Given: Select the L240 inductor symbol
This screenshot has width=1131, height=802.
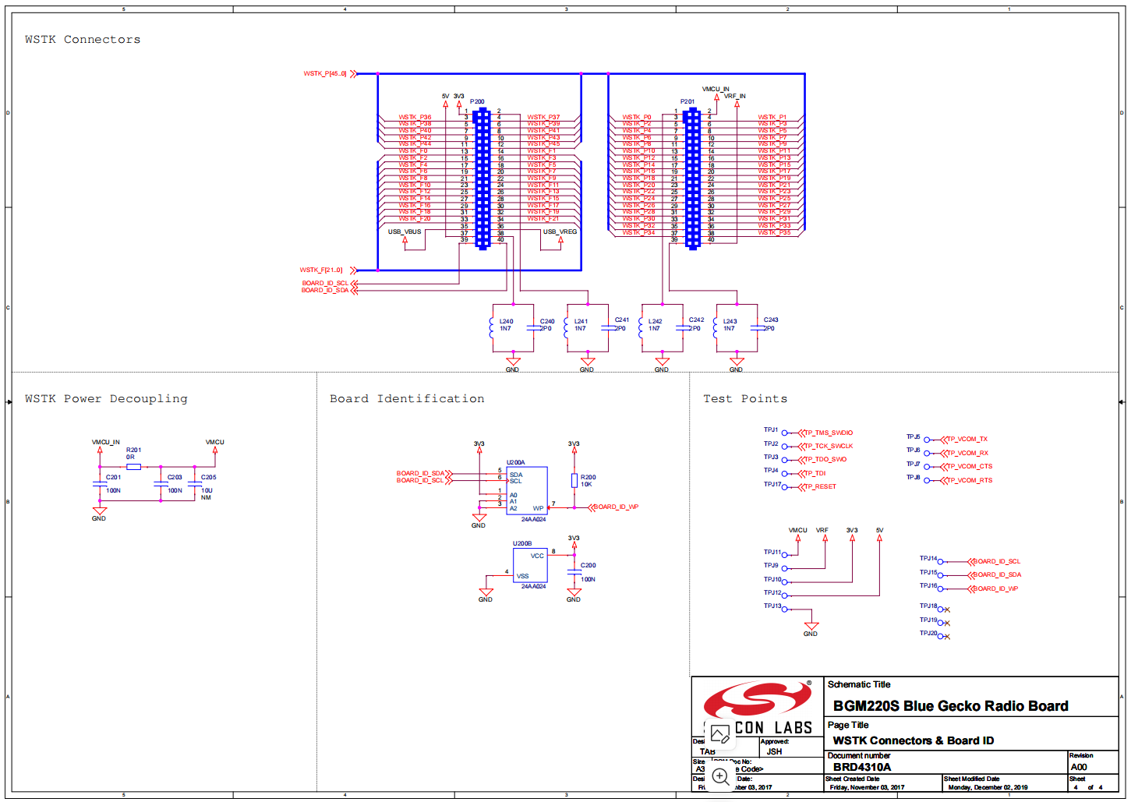Looking at the screenshot, I should pyautogui.click(x=492, y=327).
